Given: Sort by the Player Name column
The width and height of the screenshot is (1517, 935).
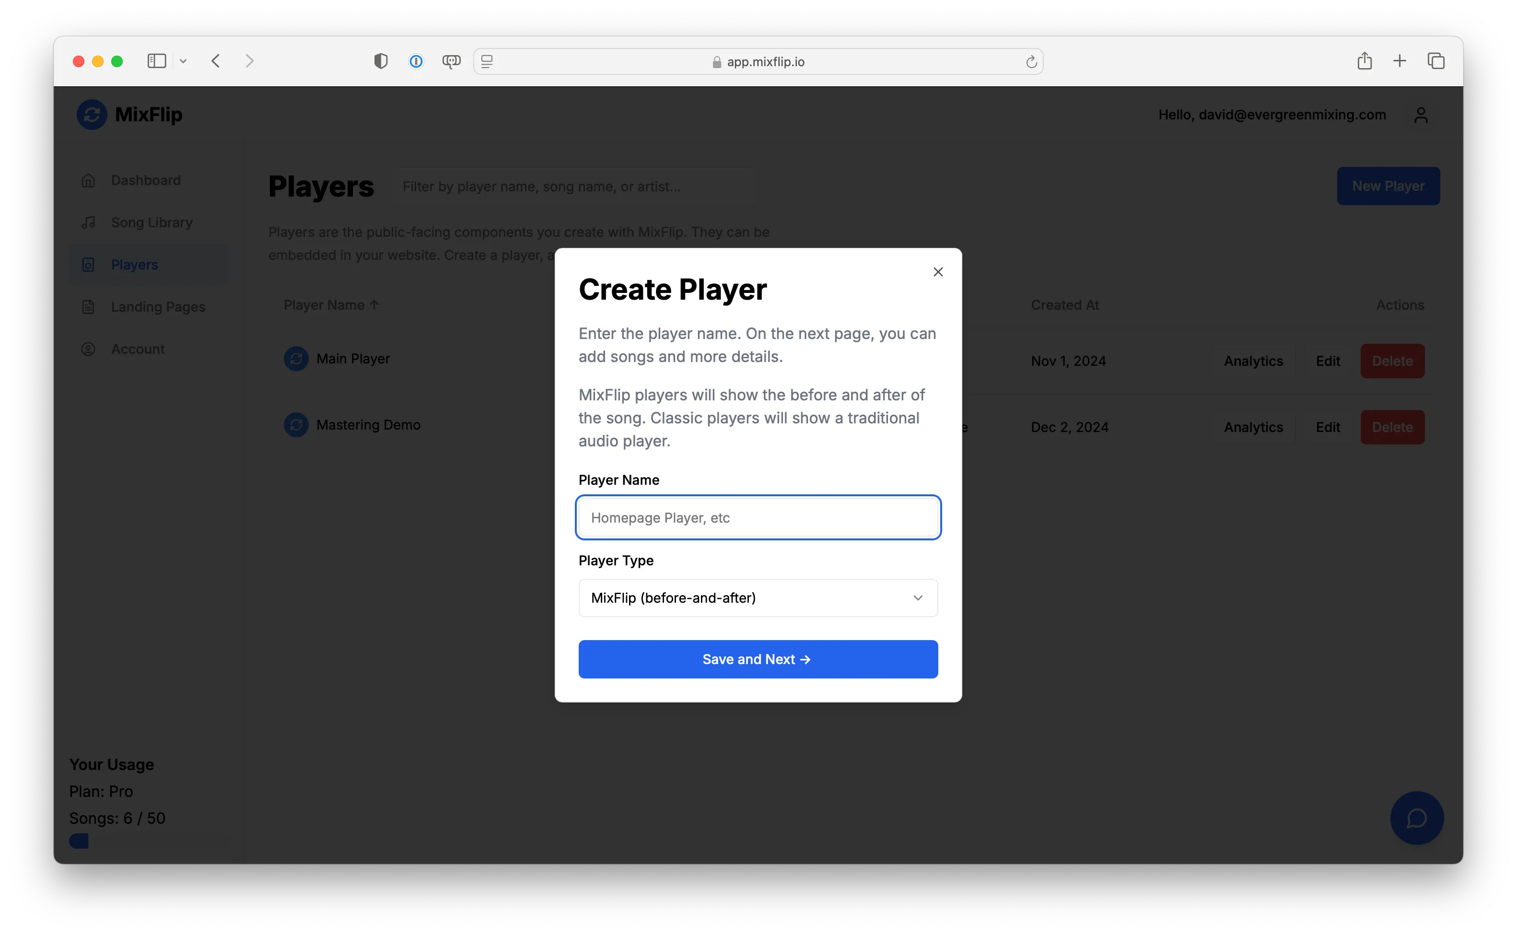Looking at the screenshot, I should pyautogui.click(x=331, y=305).
